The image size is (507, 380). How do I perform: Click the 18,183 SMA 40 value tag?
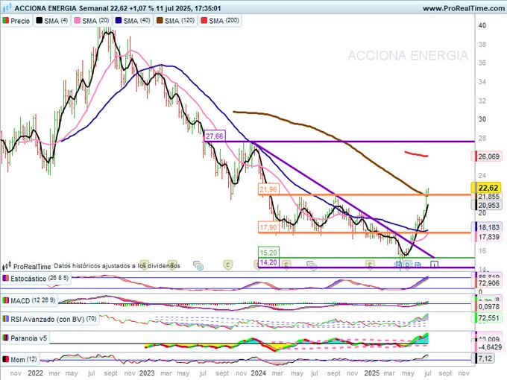[488, 227]
